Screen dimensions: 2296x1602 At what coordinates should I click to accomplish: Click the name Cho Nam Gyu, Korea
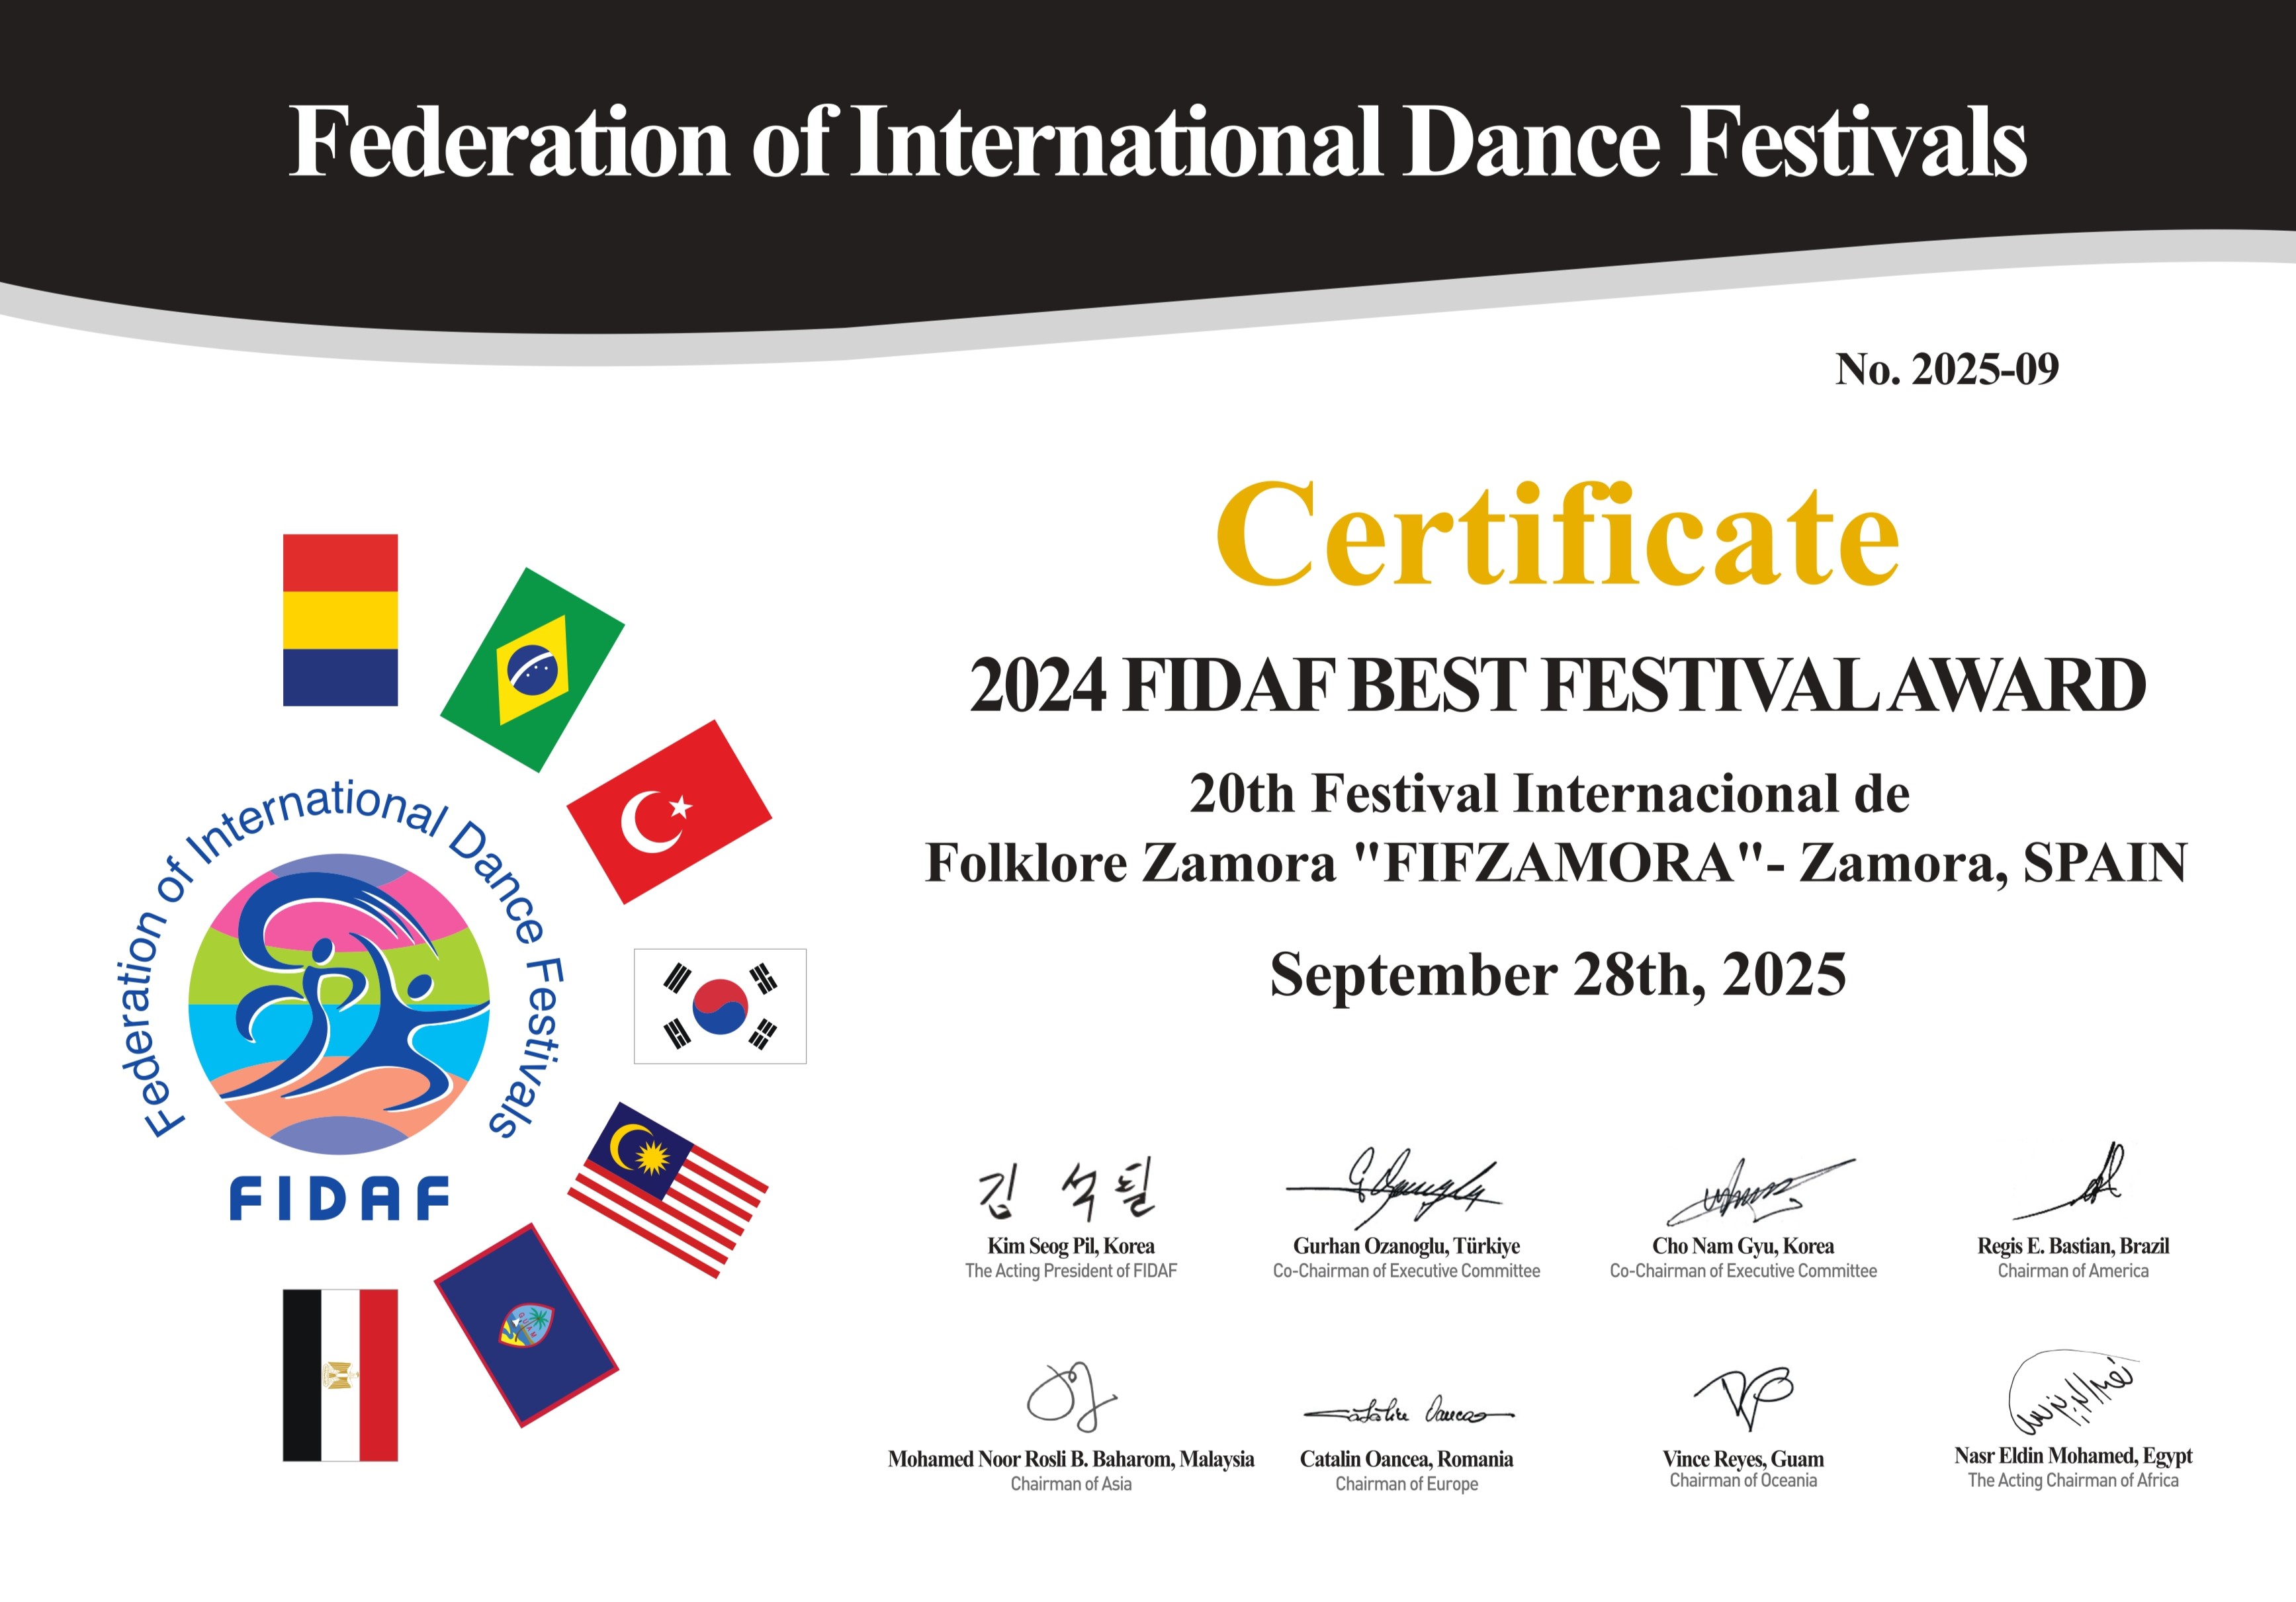tap(1742, 1245)
